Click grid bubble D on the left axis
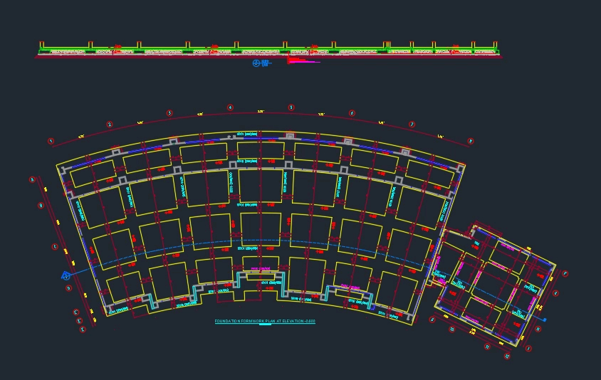 (x=69, y=288)
